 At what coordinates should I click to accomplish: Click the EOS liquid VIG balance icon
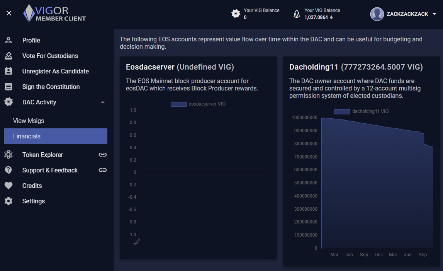coord(297,14)
